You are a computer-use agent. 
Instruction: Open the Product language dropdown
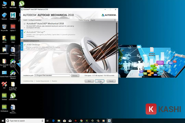click(103, 20)
